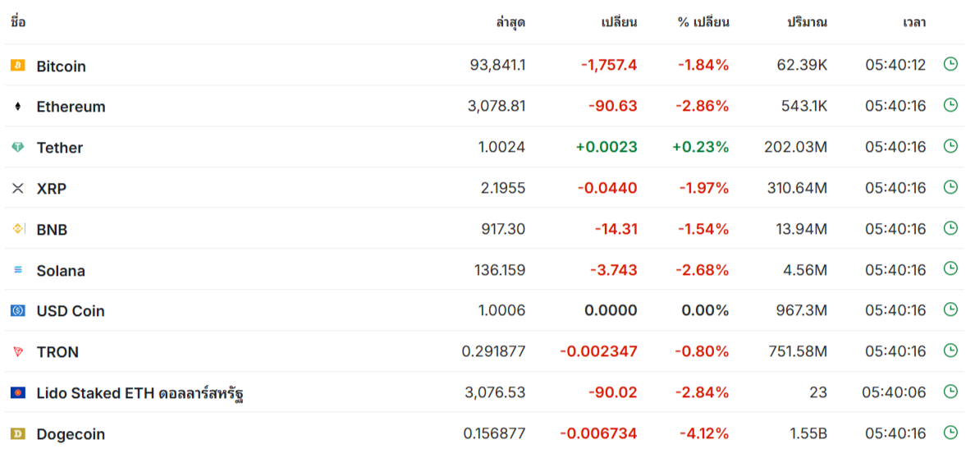This screenshot has height=449, width=966.
Task: Click the Ethereum diamond logo icon
Action: [x=17, y=107]
